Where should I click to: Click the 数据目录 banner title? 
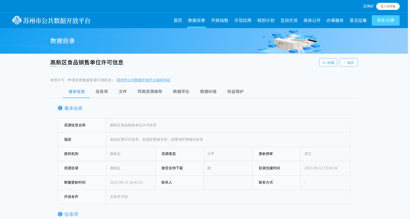point(63,41)
